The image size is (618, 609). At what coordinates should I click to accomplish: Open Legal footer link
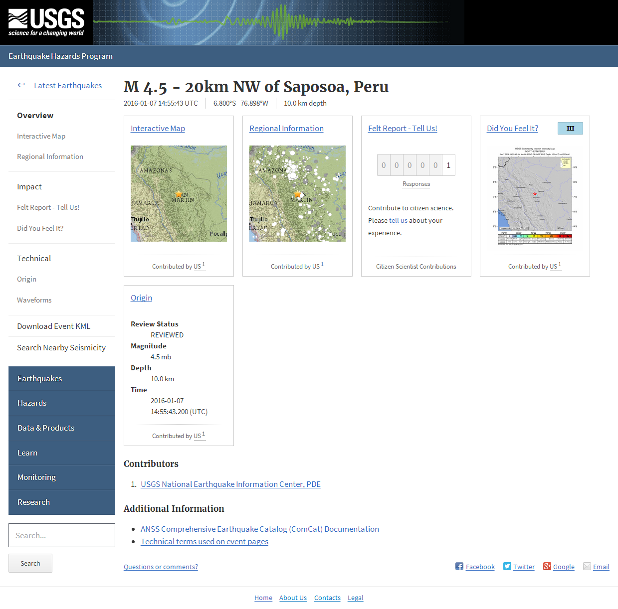coord(356,598)
